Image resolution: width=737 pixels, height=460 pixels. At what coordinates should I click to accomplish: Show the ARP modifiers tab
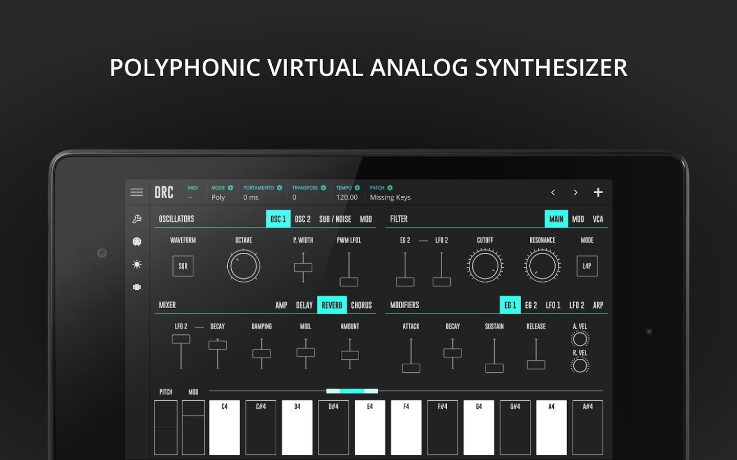(x=598, y=305)
